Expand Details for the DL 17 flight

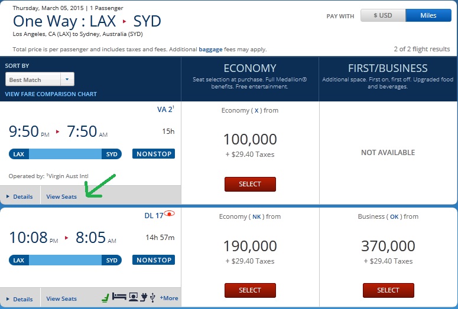pyautogui.click(x=20, y=300)
